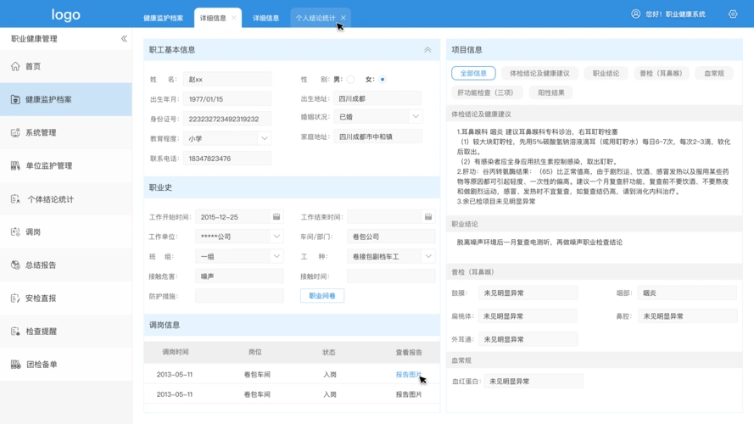Viewport: 754px width, 424px height.
Task: Go to 首页 in the sidebar
Action: 66,66
